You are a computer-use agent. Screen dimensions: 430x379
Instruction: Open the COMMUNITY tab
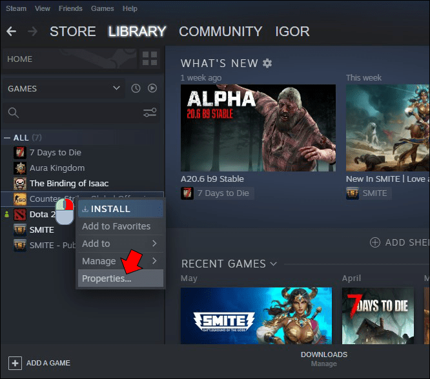tap(220, 31)
